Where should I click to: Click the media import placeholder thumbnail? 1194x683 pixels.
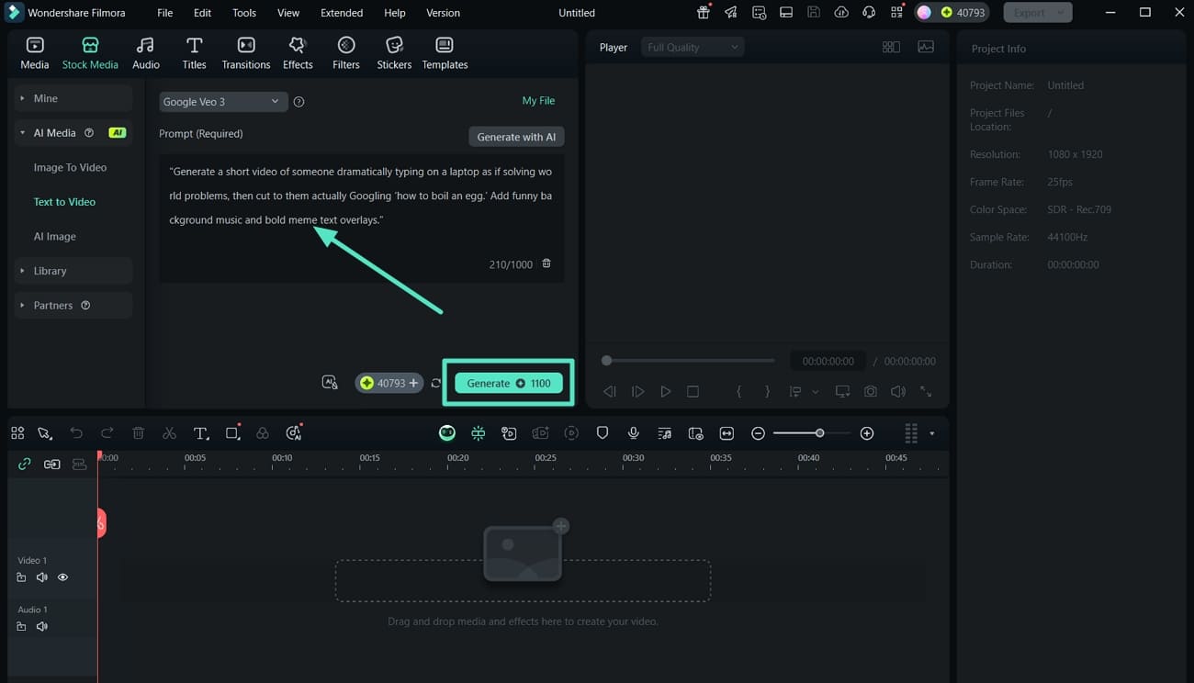[x=524, y=553]
